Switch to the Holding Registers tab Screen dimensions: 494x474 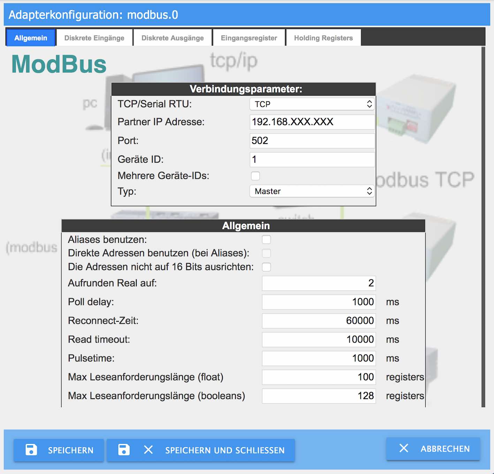point(324,38)
